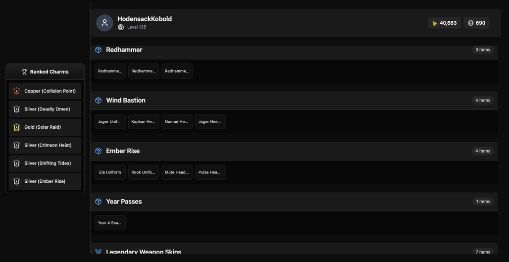Collapse the Wind Bastion section header
509x262 pixels.
294,101
